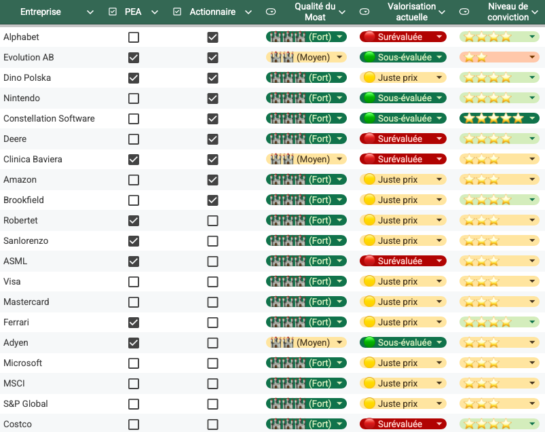This screenshot has width=545, height=432.
Task: Uncheck Actionnaire for Dino Polska
Action: click(212, 78)
